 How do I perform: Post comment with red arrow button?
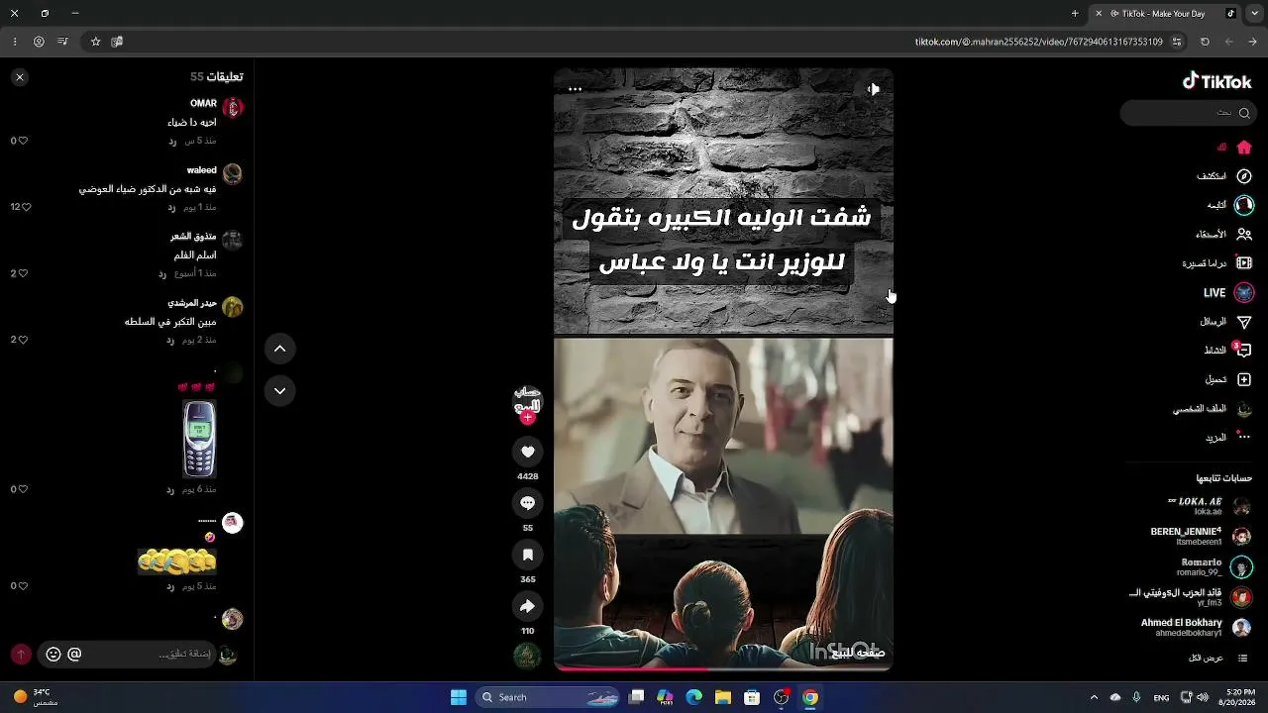coord(21,655)
